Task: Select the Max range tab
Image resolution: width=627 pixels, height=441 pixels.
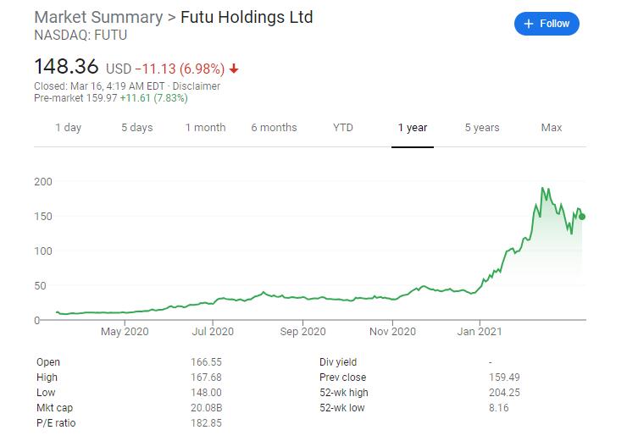Action: tap(552, 128)
